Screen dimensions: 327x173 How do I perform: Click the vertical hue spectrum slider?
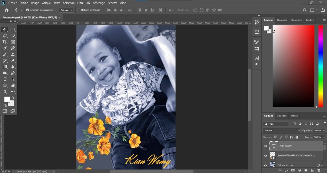tap(320, 66)
